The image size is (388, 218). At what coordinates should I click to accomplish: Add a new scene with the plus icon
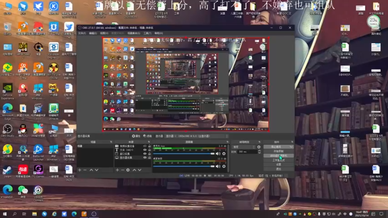[x=80, y=170]
